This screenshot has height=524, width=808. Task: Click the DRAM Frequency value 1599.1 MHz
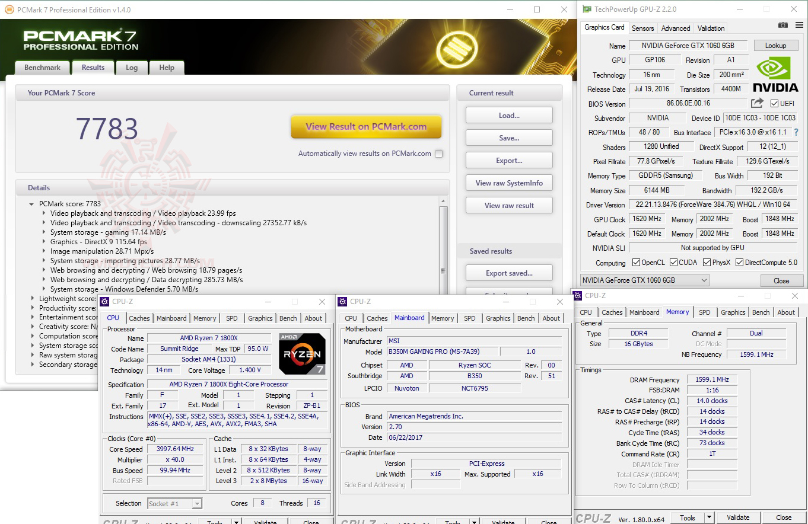coord(712,380)
